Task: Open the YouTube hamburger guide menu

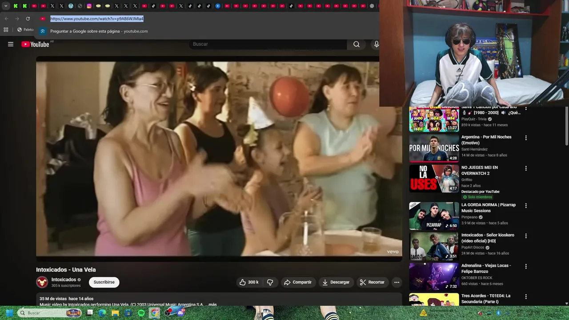Action: click(x=11, y=44)
